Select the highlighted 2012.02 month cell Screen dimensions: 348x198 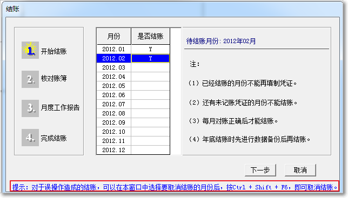coord(113,58)
